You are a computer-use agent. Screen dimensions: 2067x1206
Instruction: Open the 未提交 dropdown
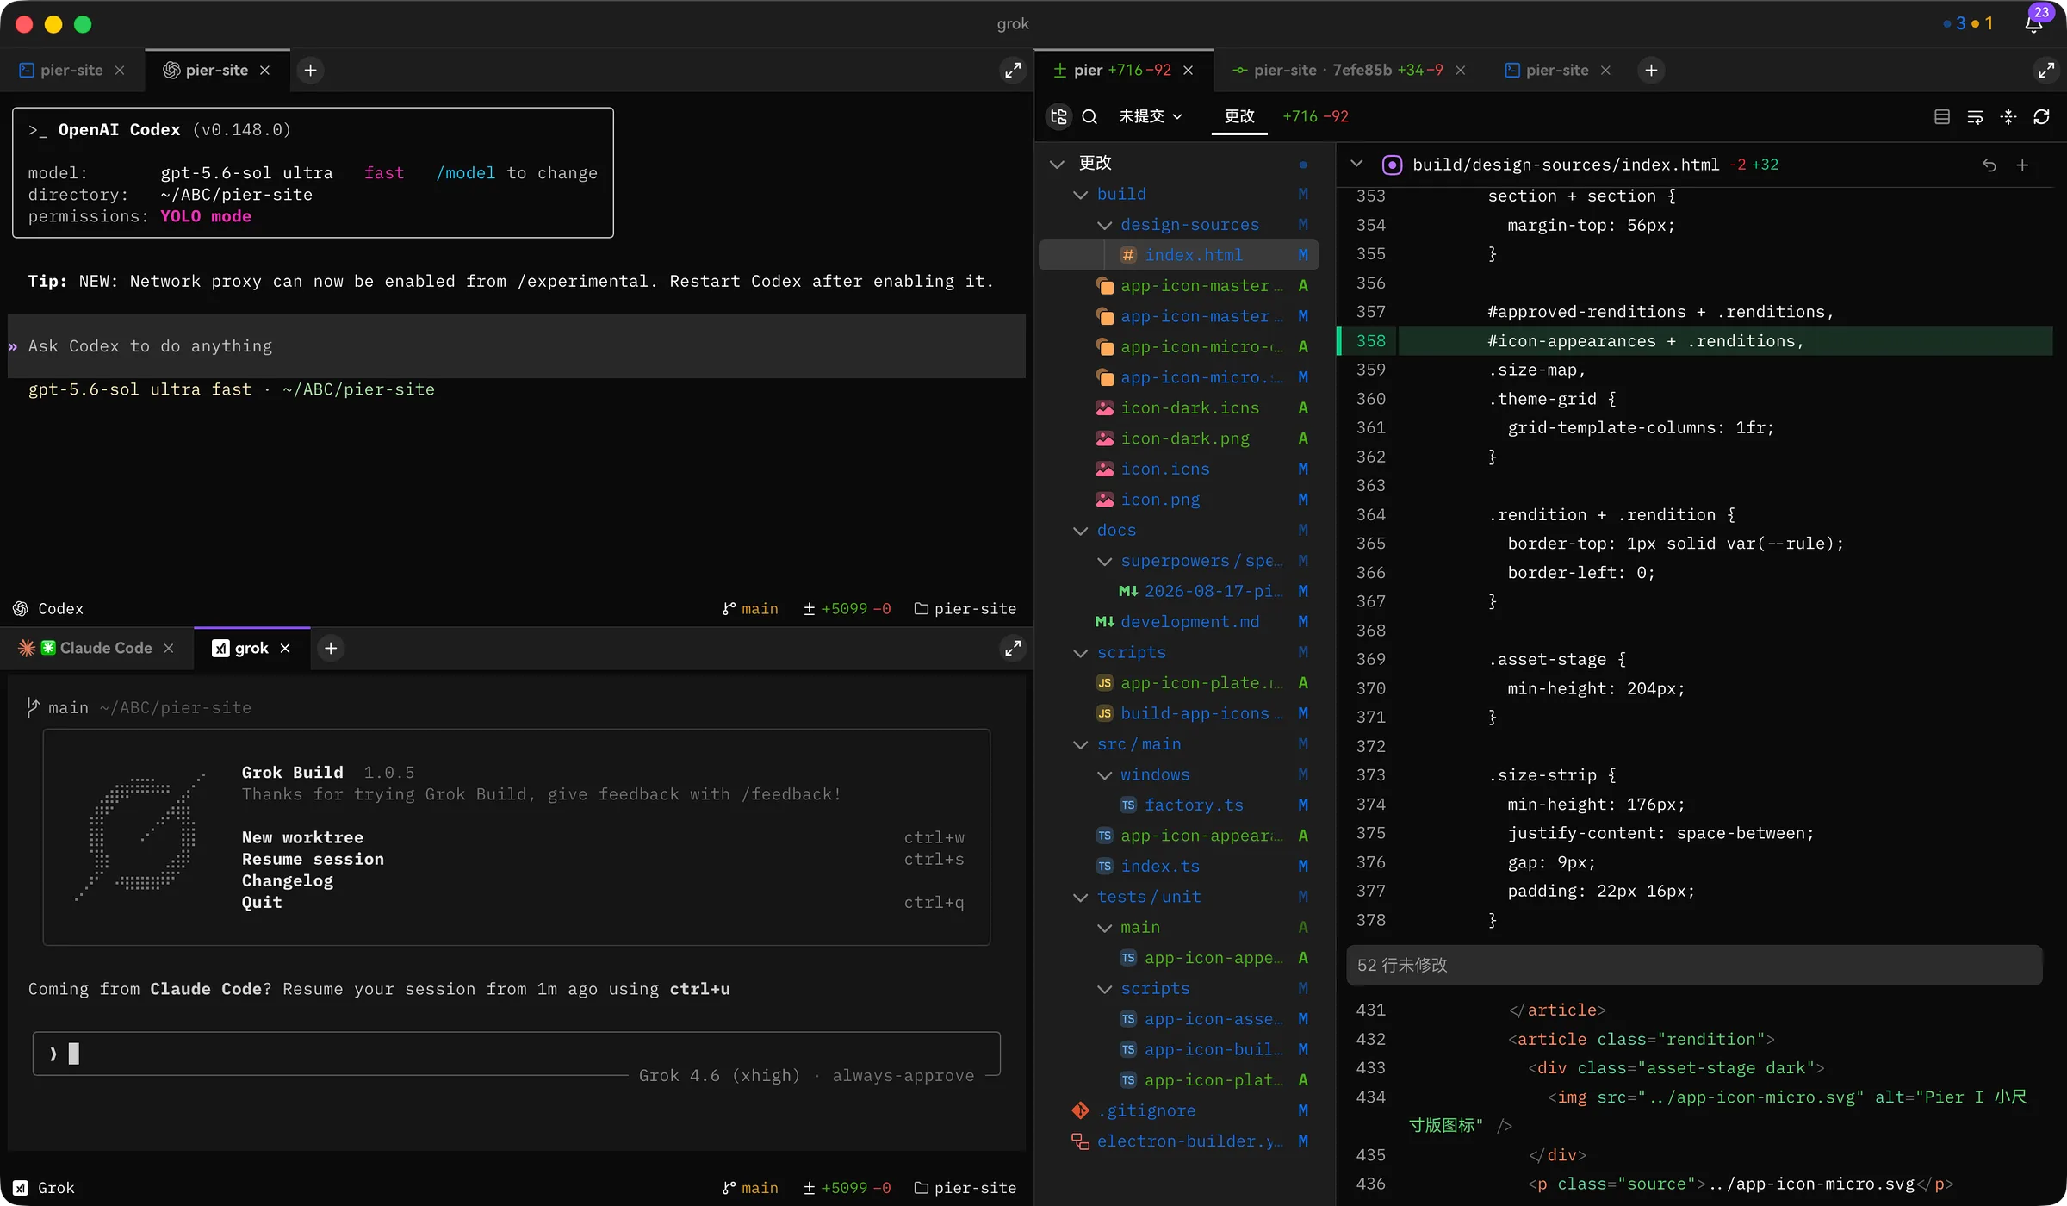1150,116
